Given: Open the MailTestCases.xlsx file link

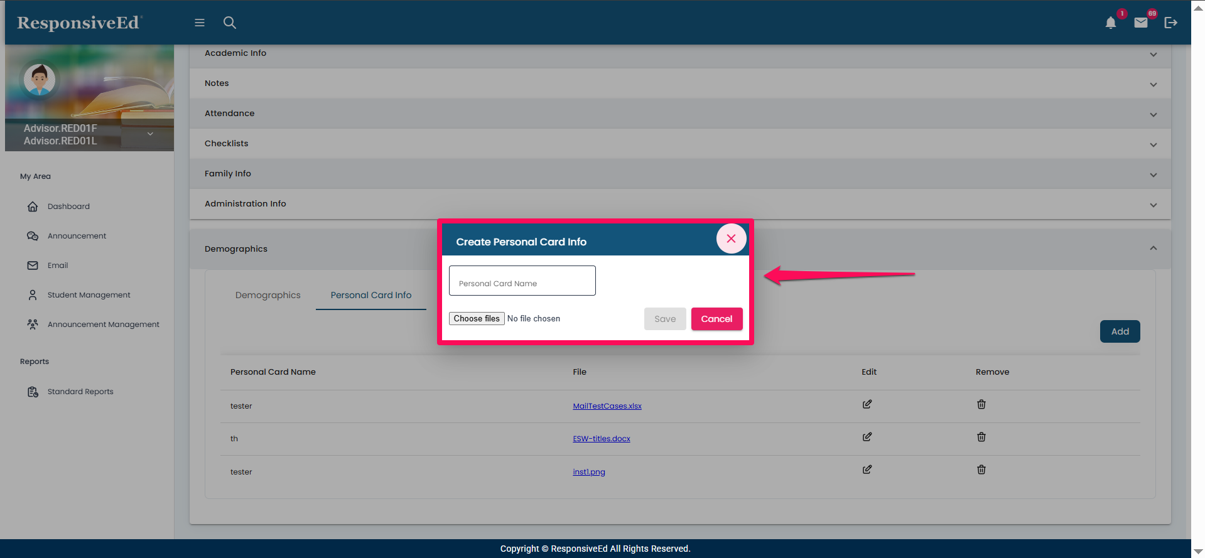Looking at the screenshot, I should (607, 406).
